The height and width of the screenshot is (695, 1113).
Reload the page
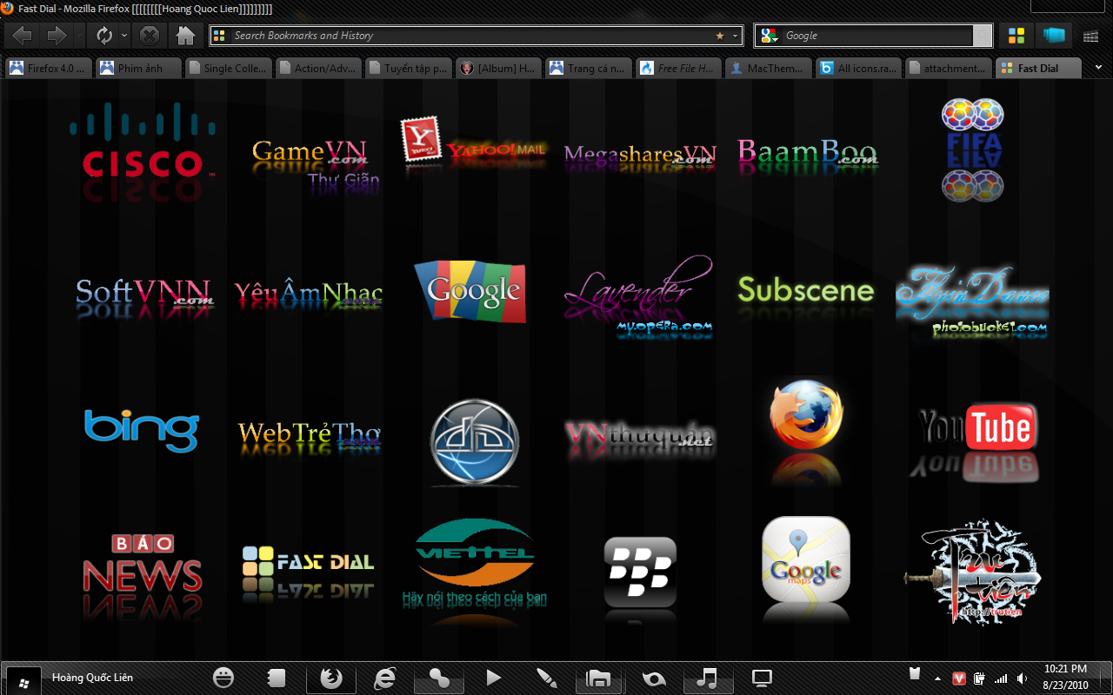[104, 36]
